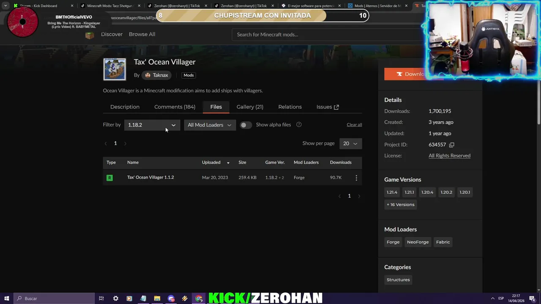541x304 pixels.
Task: Select the 1.20.4 game version tag
Action: tap(427, 192)
